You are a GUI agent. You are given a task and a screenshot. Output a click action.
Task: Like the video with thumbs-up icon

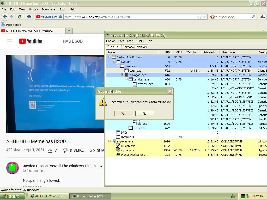(50, 150)
